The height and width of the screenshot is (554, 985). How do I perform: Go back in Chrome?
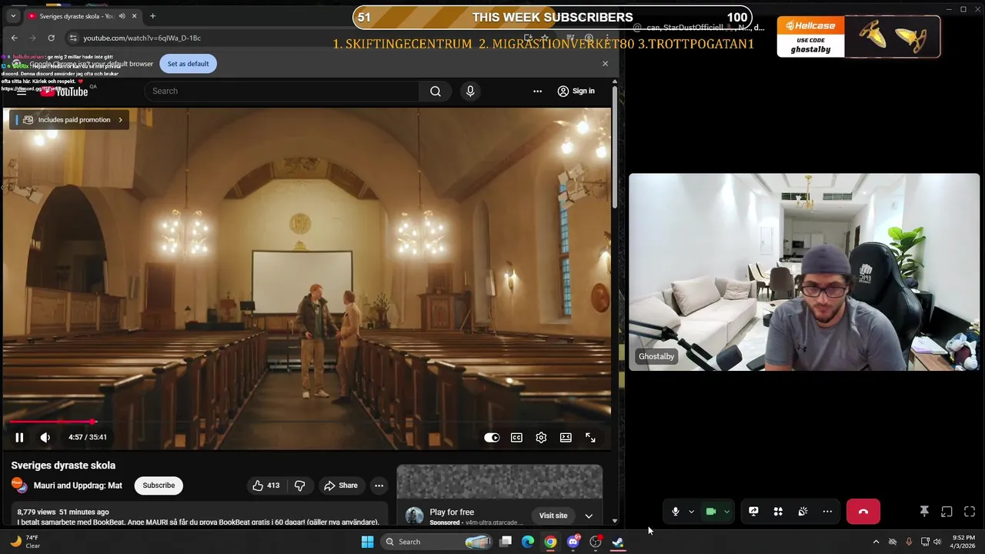click(14, 38)
